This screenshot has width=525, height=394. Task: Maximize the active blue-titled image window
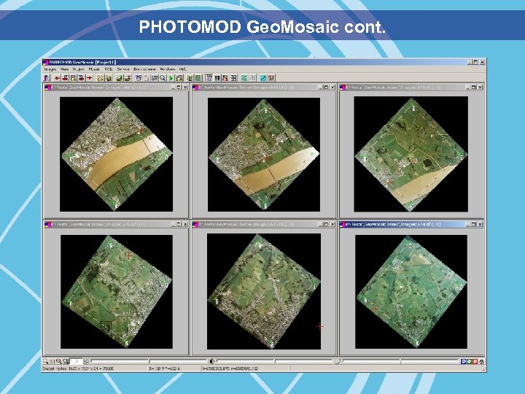pos(474,224)
